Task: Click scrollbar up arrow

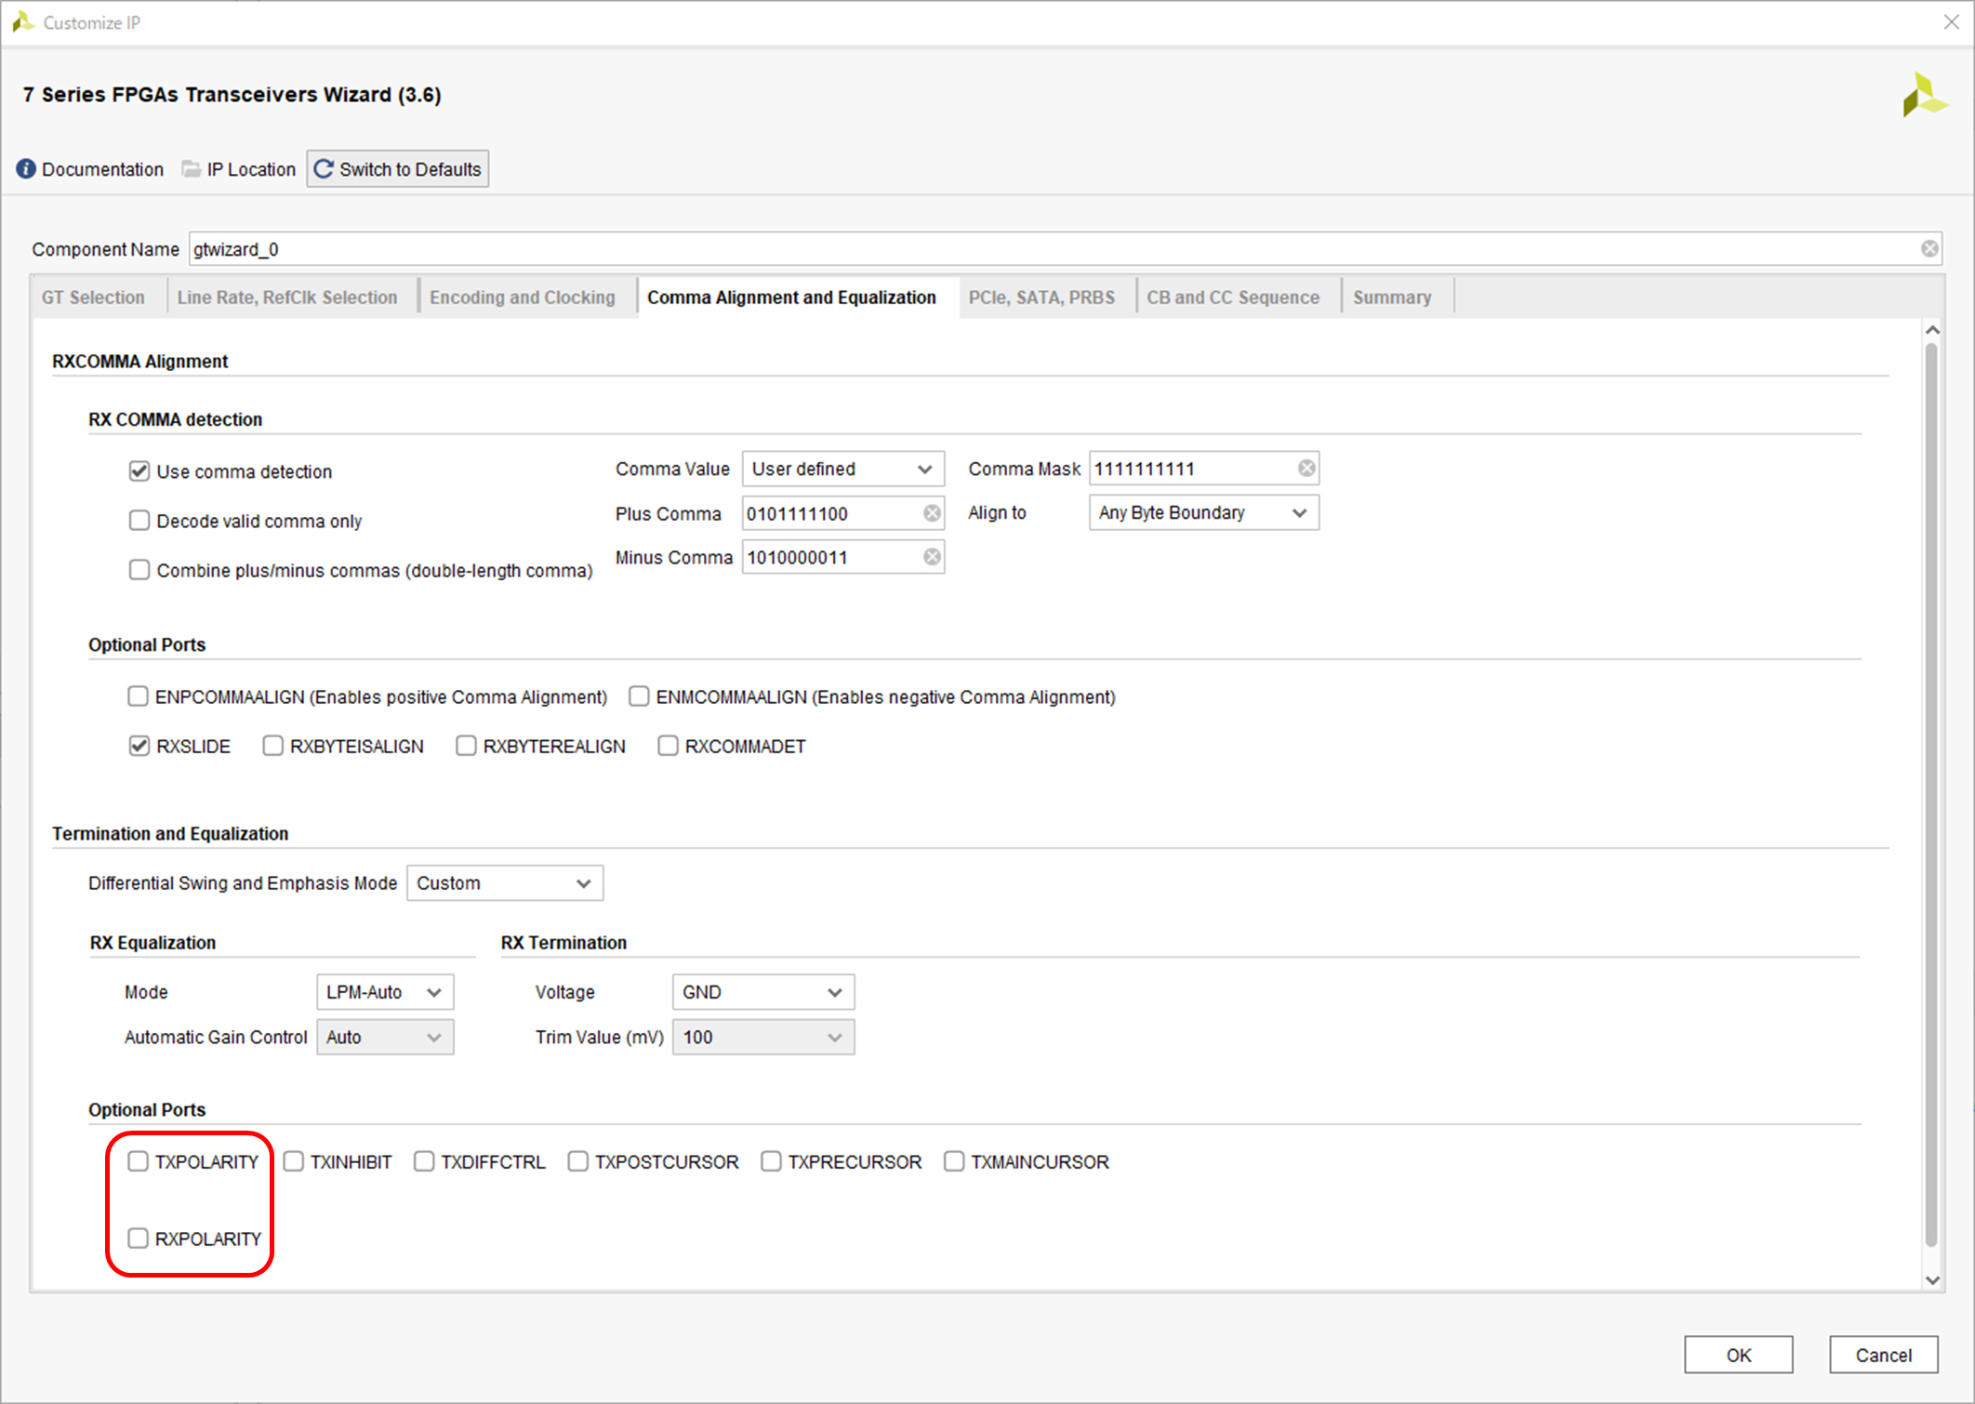Action: [1932, 330]
